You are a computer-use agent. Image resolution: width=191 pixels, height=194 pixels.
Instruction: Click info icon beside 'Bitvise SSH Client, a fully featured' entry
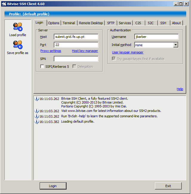tap(37, 98)
